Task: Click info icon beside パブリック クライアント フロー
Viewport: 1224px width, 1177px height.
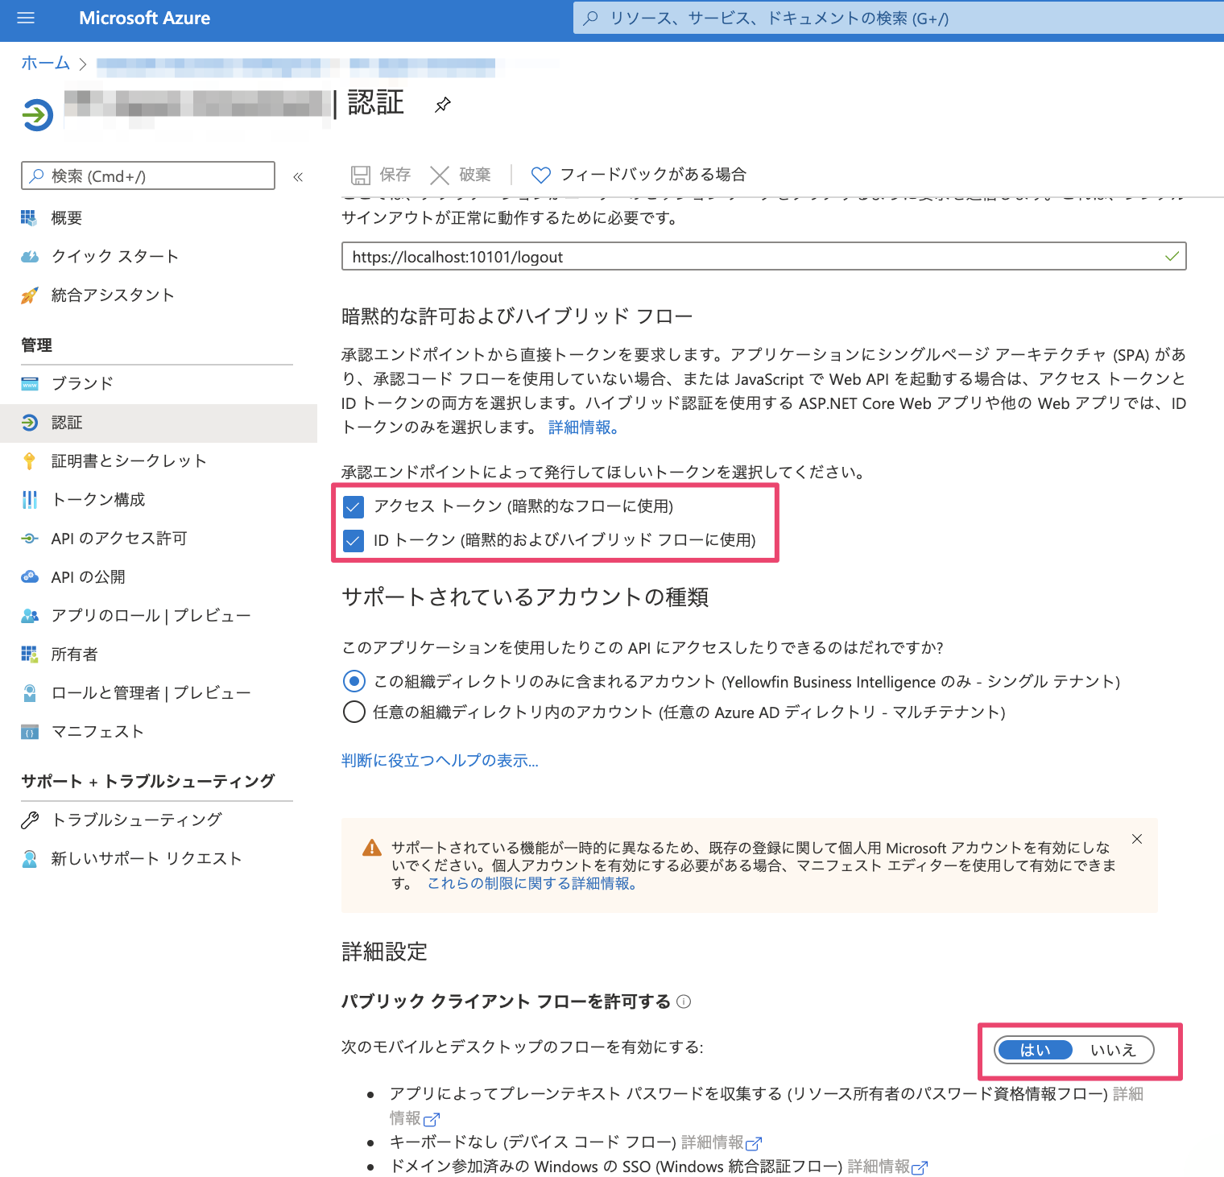Action: [684, 1001]
